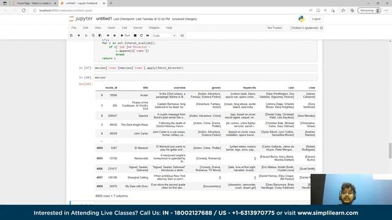Click title cell My Date with Drew
Screen dimensions: 392x220
[137, 186]
